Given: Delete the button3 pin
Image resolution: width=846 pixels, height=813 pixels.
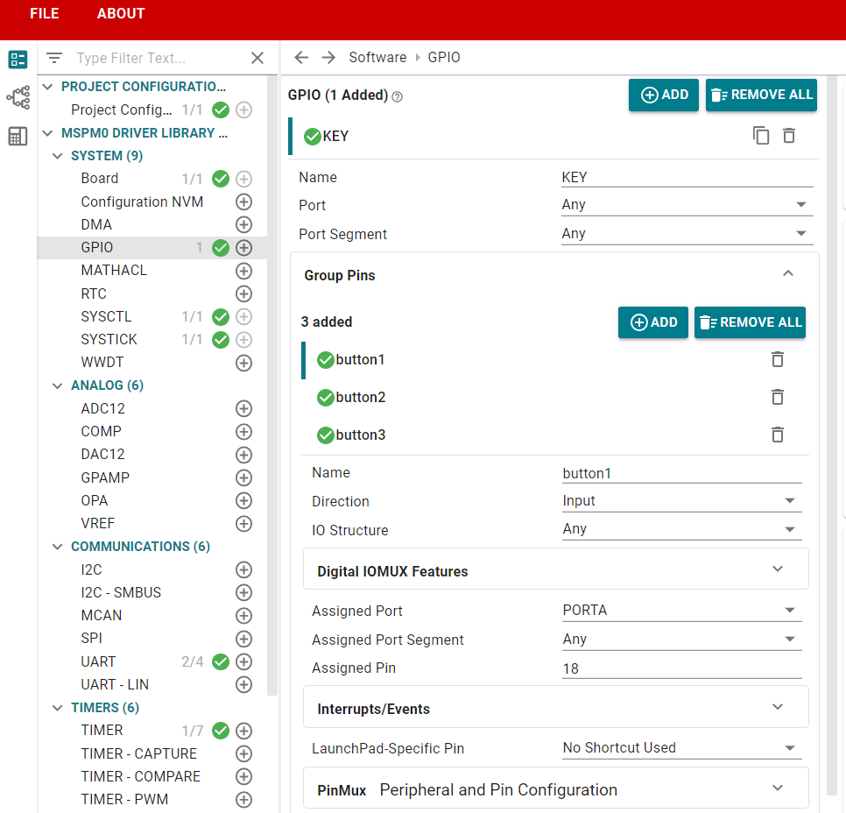Looking at the screenshot, I should [x=778, y=435].
